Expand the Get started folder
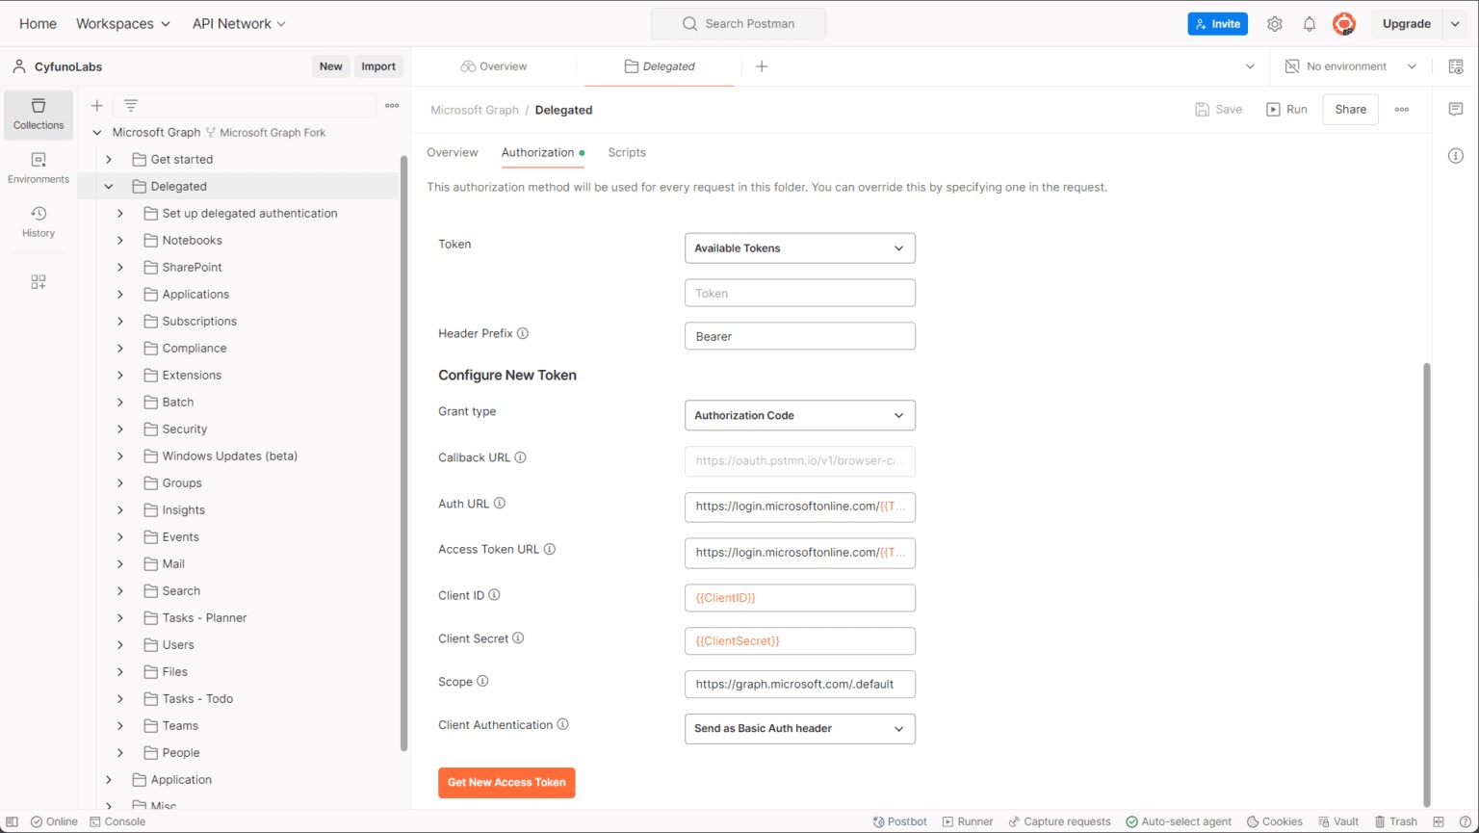 click(109, 160)
